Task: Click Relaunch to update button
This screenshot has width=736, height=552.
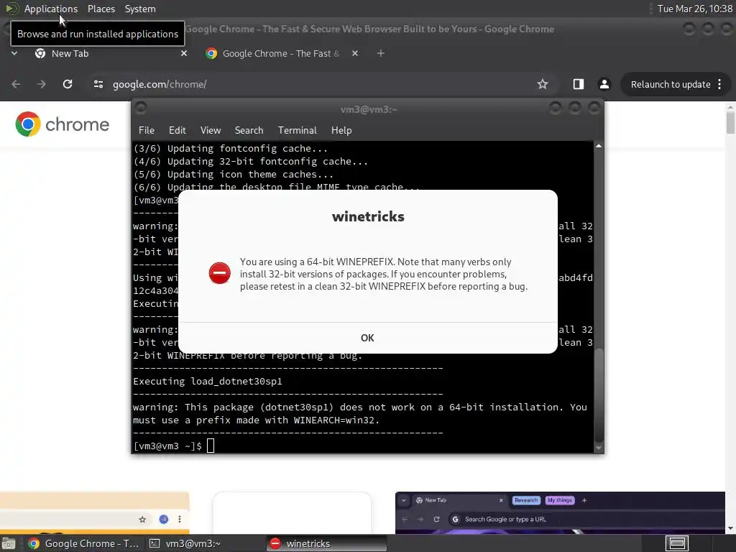Action: point(670,85)
